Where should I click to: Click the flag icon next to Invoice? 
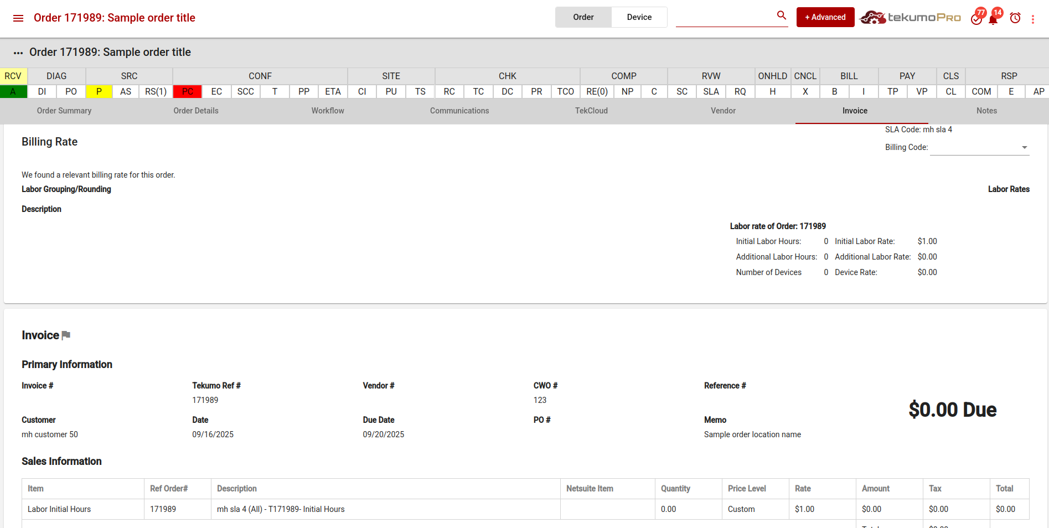point(66,335)
